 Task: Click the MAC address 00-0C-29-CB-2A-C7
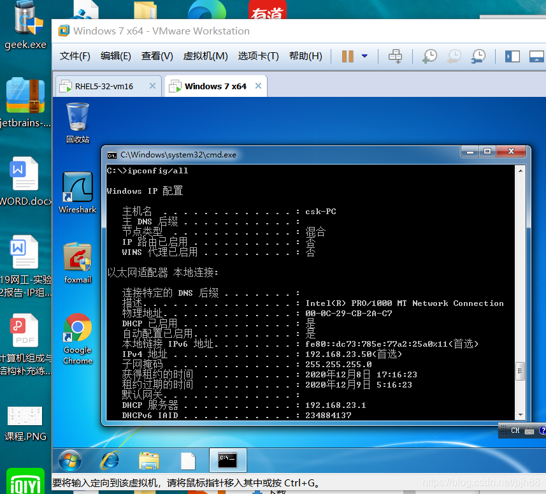click(x=348, y=314)
